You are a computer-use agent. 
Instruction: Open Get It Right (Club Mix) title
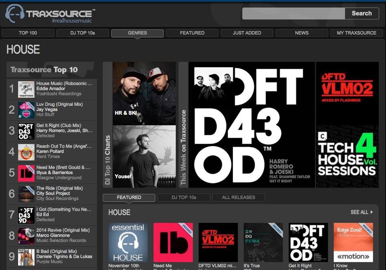59,126
